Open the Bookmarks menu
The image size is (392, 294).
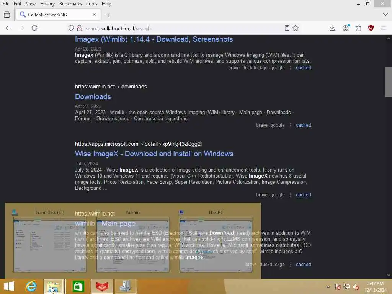click(70, 4)
